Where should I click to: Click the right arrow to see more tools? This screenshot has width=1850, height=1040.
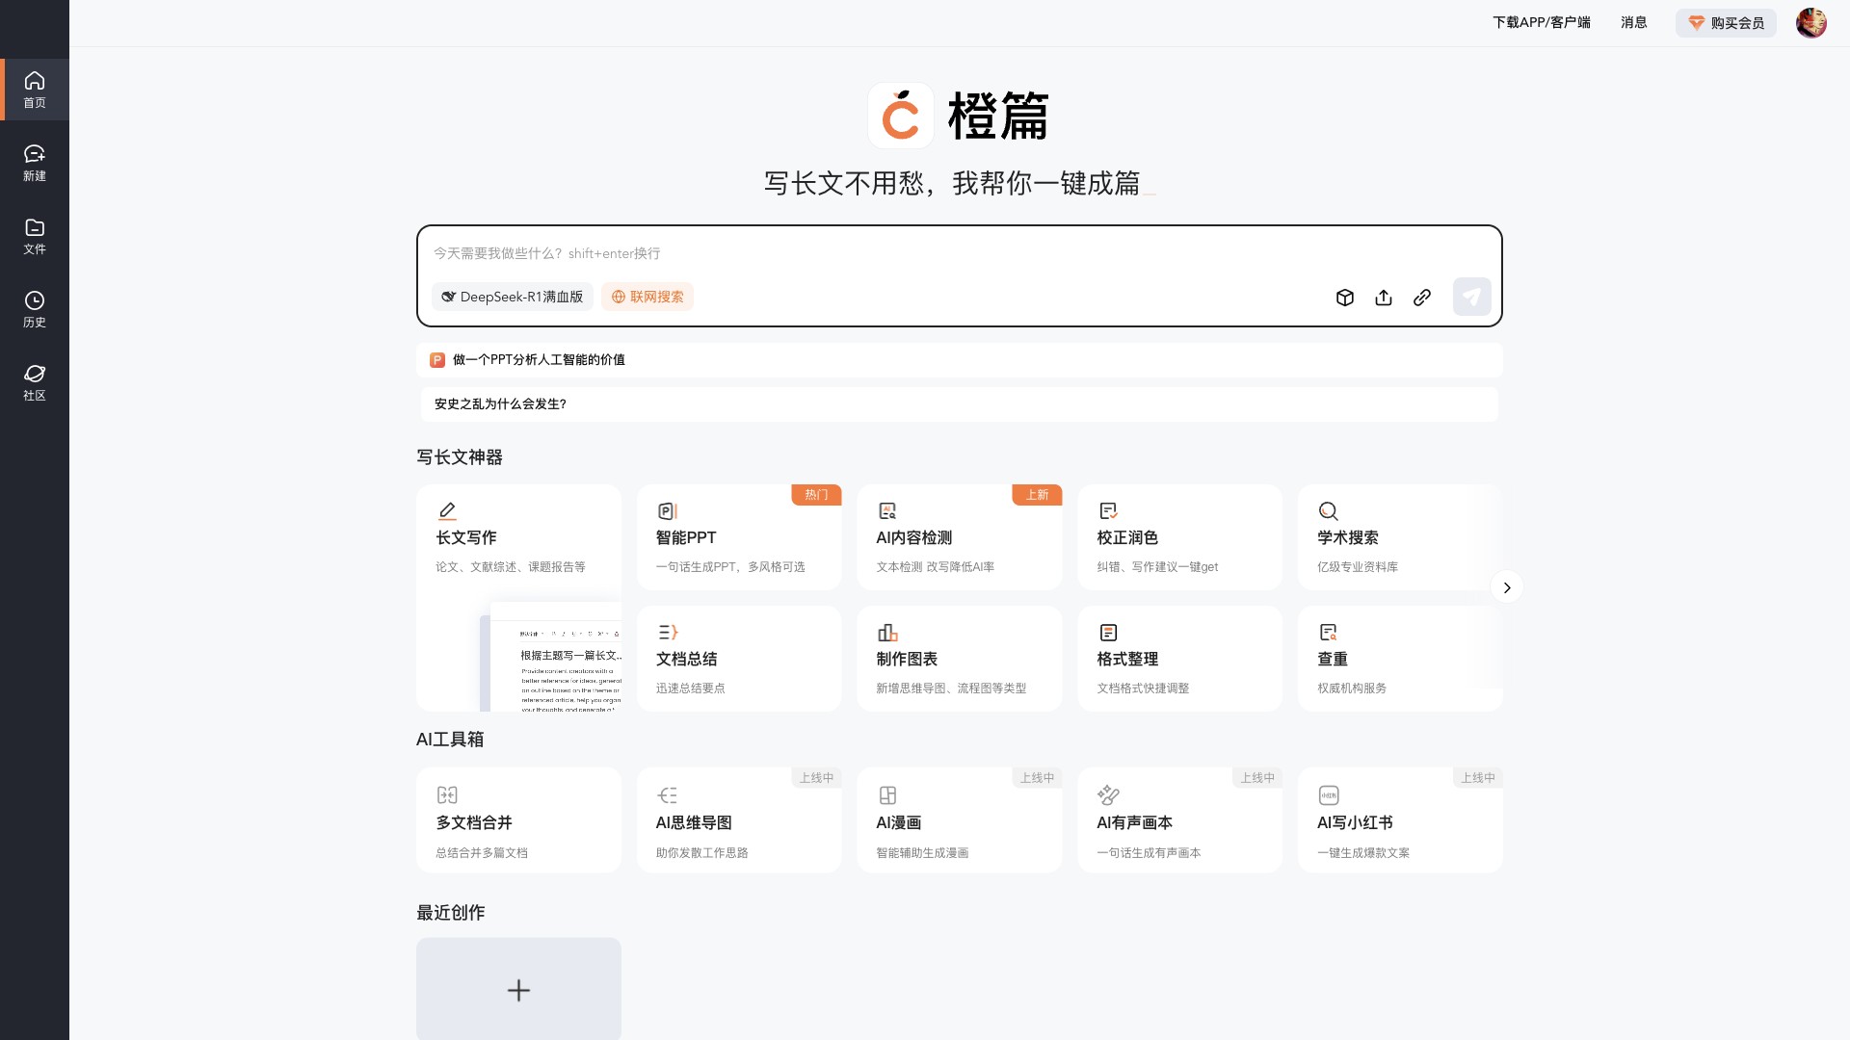[1507, 587]
